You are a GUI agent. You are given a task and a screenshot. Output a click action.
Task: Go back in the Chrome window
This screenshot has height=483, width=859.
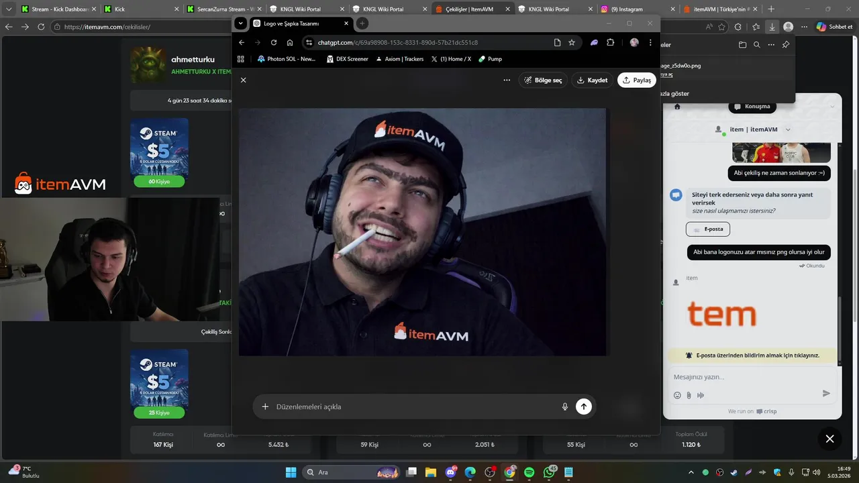coord(242,42)
